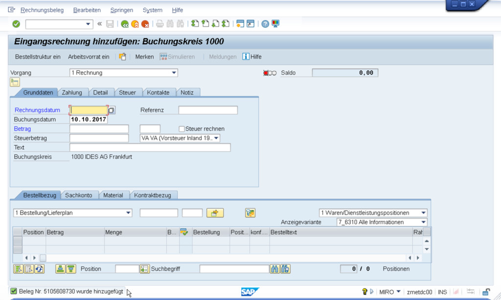Screen dimensions: 501x300
Task: Click the Betrag amount input field
Action: pos(99,129)
